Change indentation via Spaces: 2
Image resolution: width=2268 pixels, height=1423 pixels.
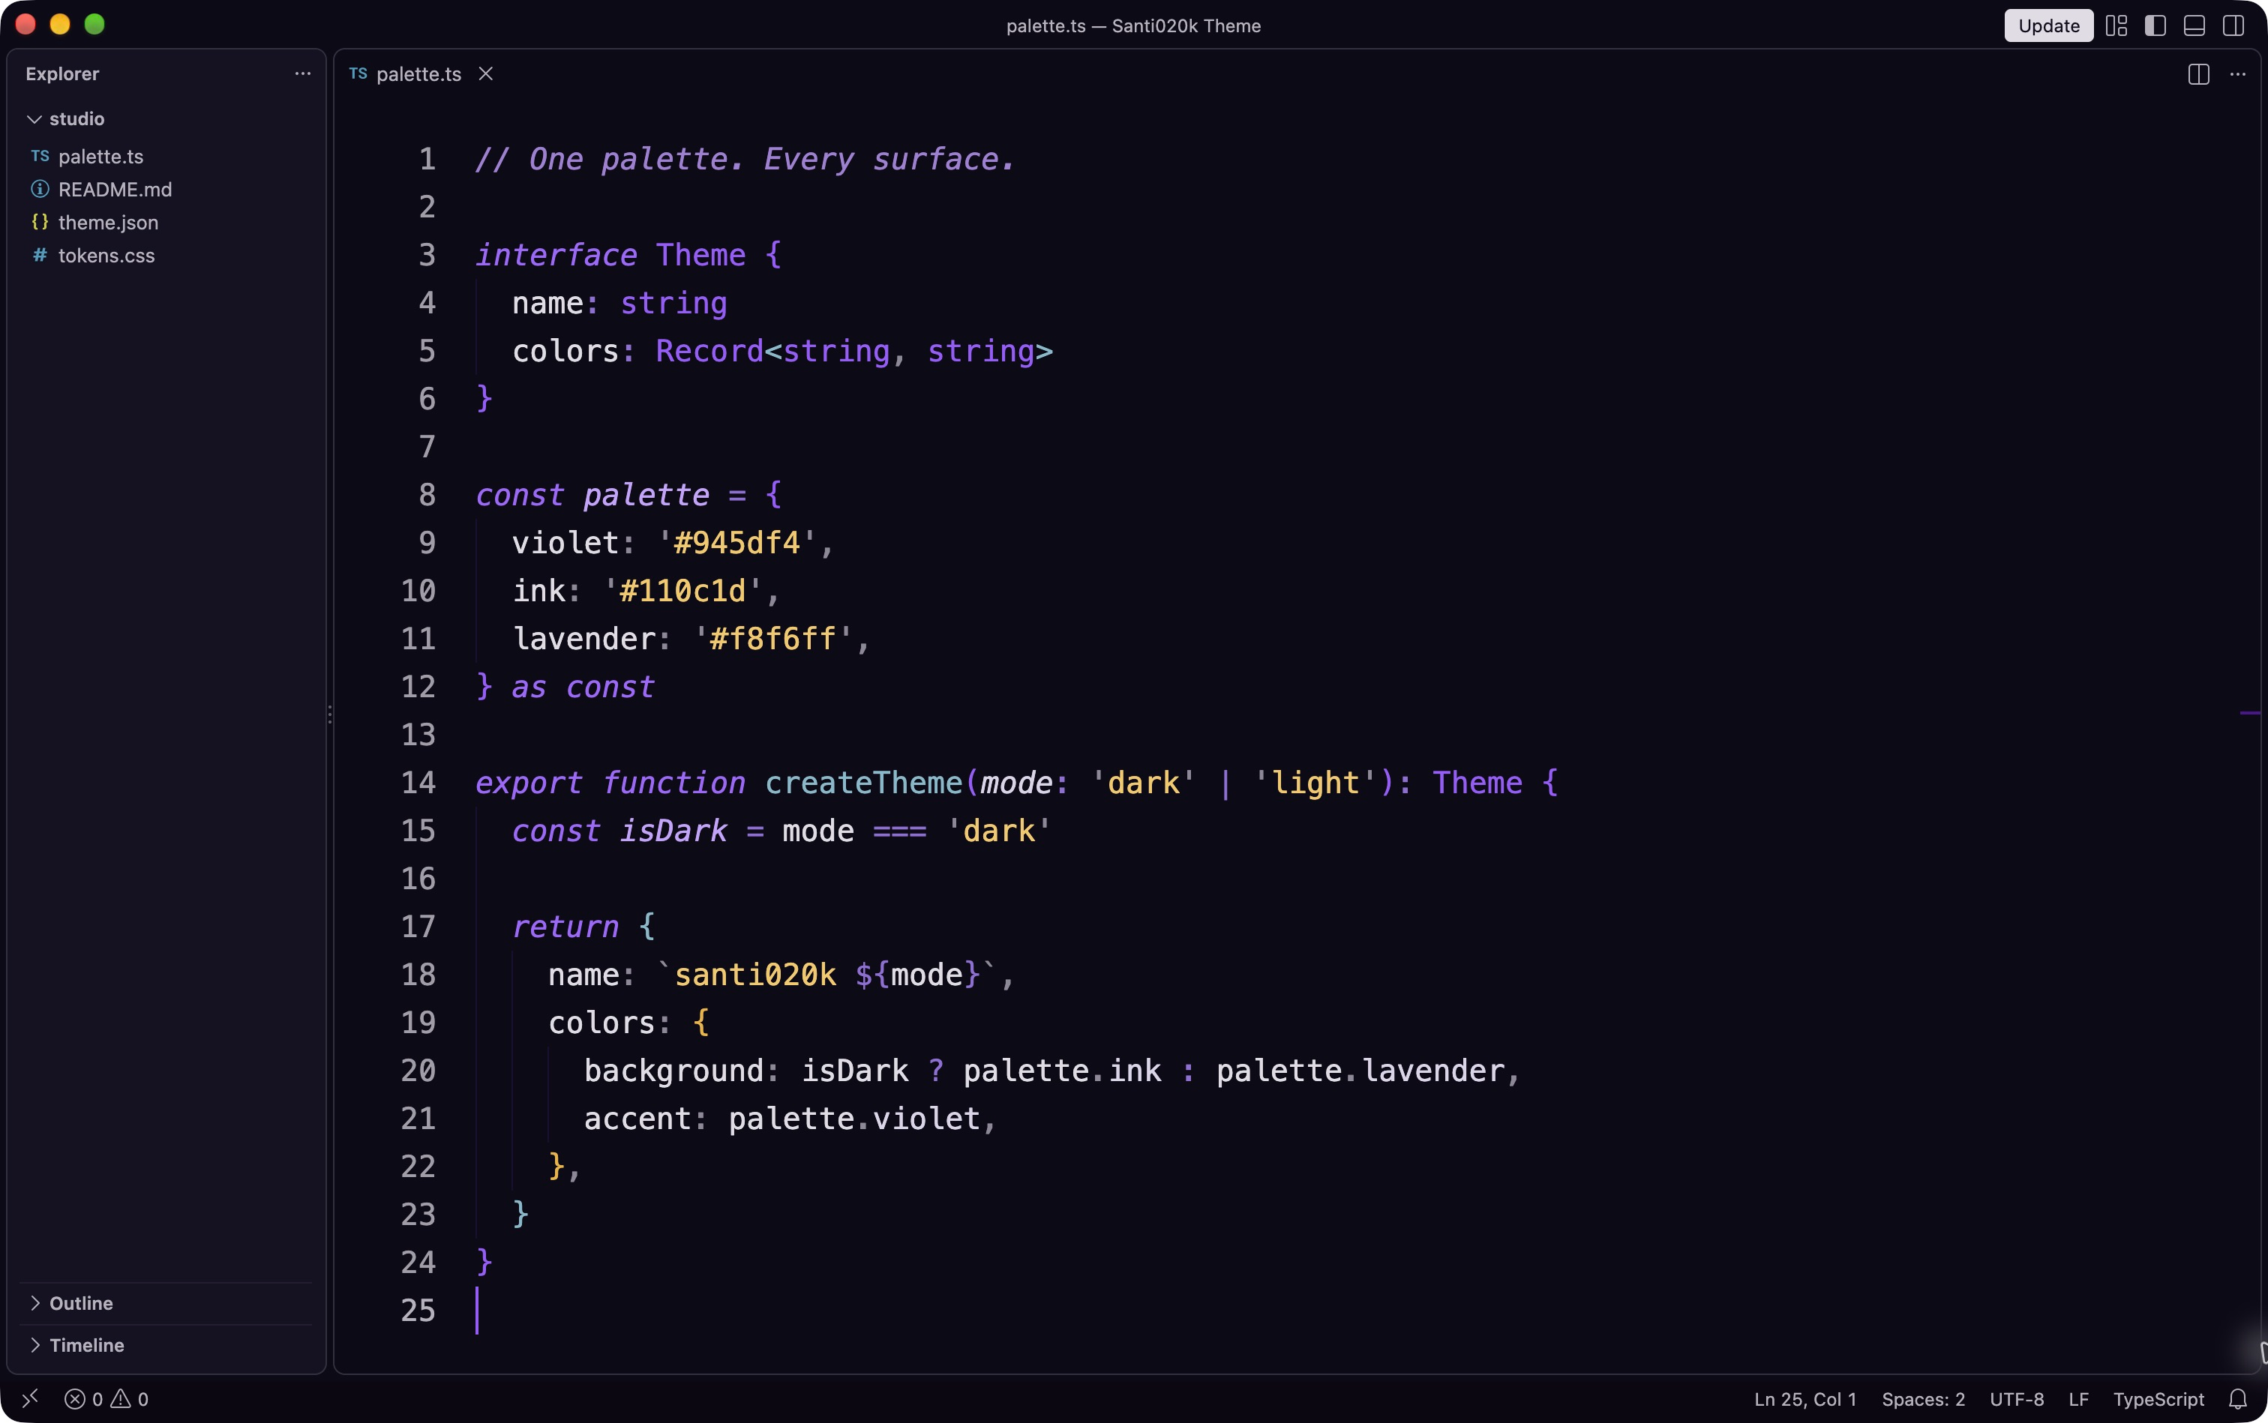pos(1924,1400)
